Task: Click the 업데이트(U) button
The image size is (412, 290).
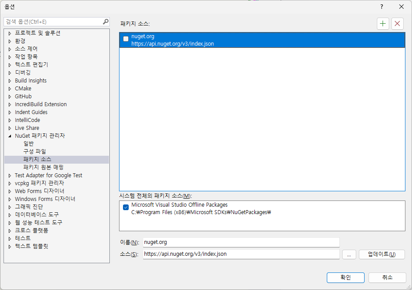Action: click(382, 254)
